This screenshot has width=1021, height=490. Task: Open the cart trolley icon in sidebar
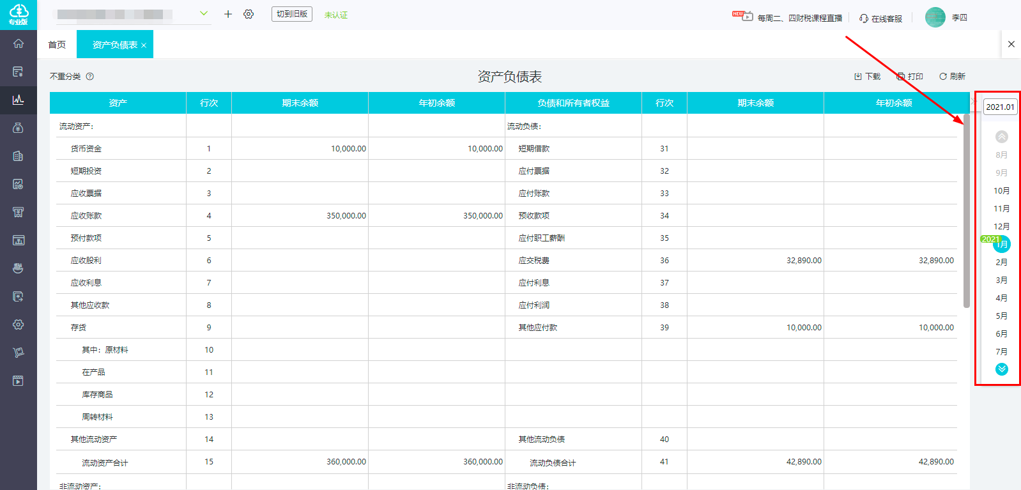point(19,353)
